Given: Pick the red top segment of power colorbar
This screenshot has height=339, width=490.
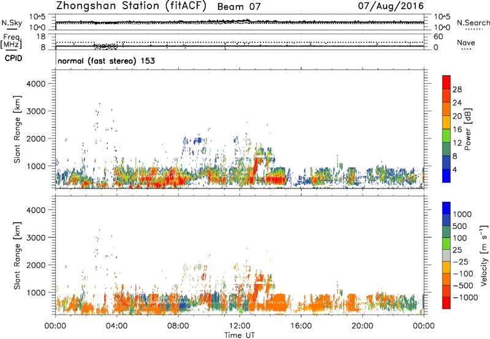Looking at the screenshot, I should tap(447, 83).
